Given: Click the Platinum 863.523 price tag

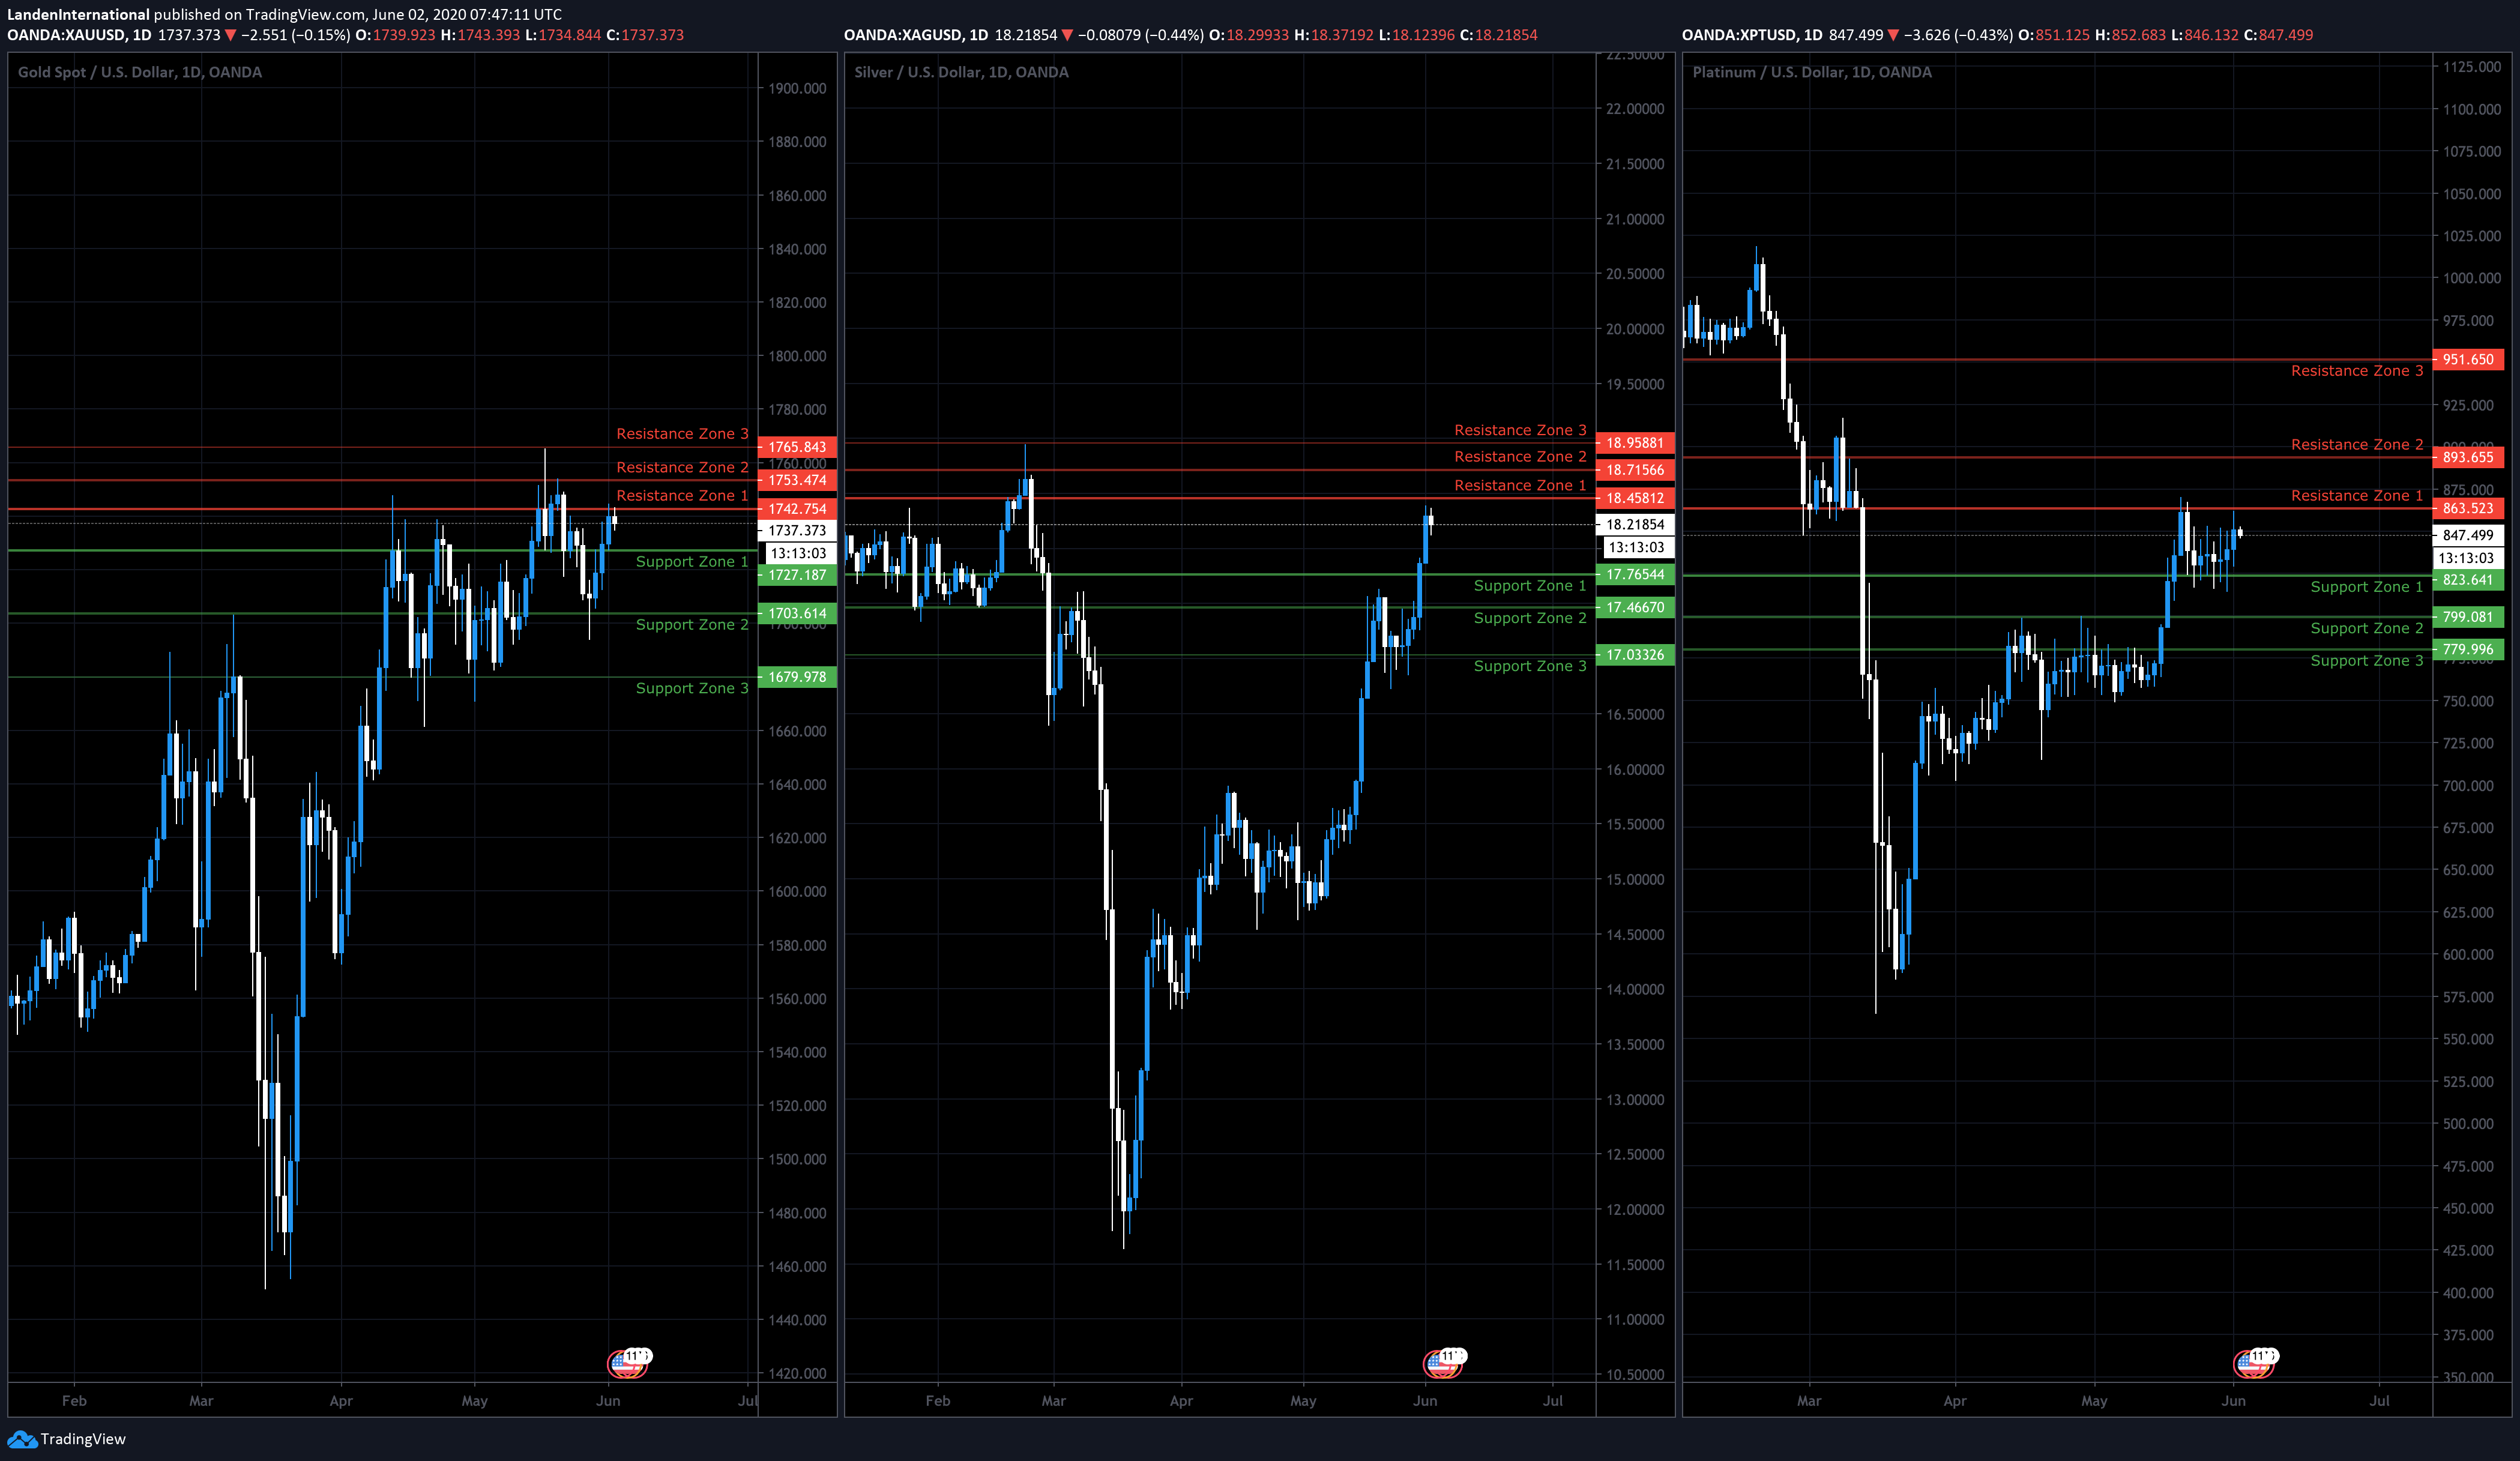Looking at the screenshot, I should pyautogui.click(x=2468, y=509).
